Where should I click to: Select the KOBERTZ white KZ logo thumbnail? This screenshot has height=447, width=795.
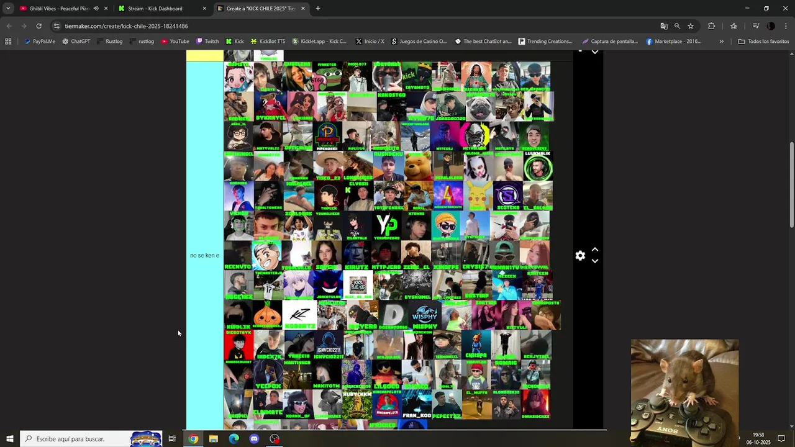tap(299, 315)
